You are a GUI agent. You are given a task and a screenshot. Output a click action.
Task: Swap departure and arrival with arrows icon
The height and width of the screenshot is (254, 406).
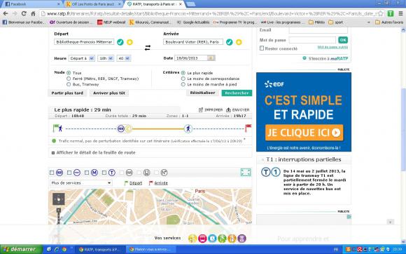[148, 48]
